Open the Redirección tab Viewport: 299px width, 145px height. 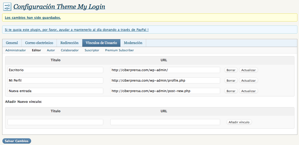(x=69, y=43)
